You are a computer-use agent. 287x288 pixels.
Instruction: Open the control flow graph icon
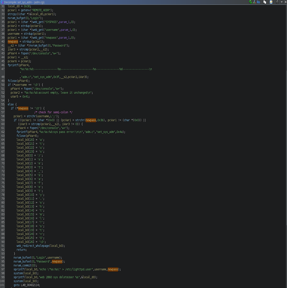(254, 2)
